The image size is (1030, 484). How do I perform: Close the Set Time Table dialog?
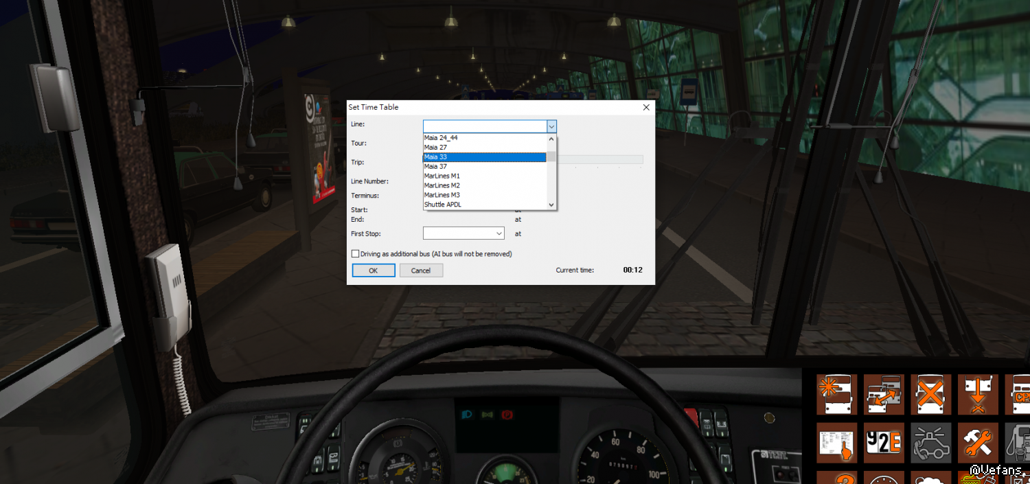coord(646,107)
